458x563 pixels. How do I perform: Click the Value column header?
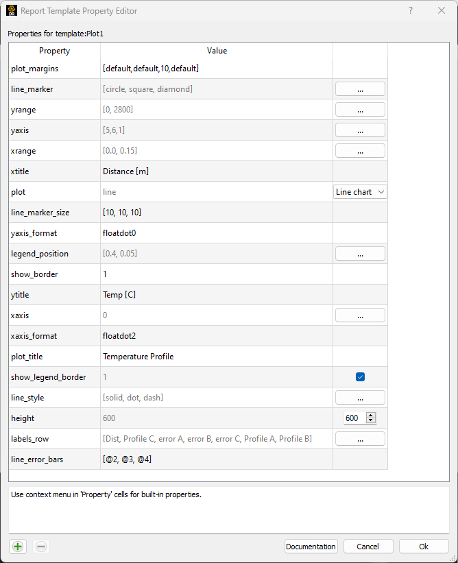(217, 51)
